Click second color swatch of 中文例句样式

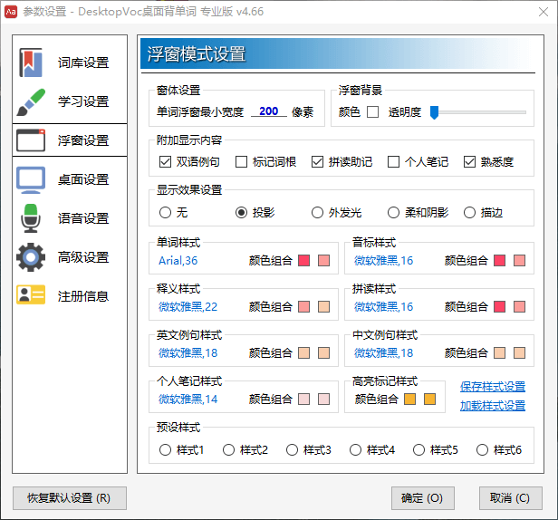[x=520, y=353]
